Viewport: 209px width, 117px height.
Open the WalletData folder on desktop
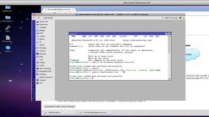[x=8, y=9]
